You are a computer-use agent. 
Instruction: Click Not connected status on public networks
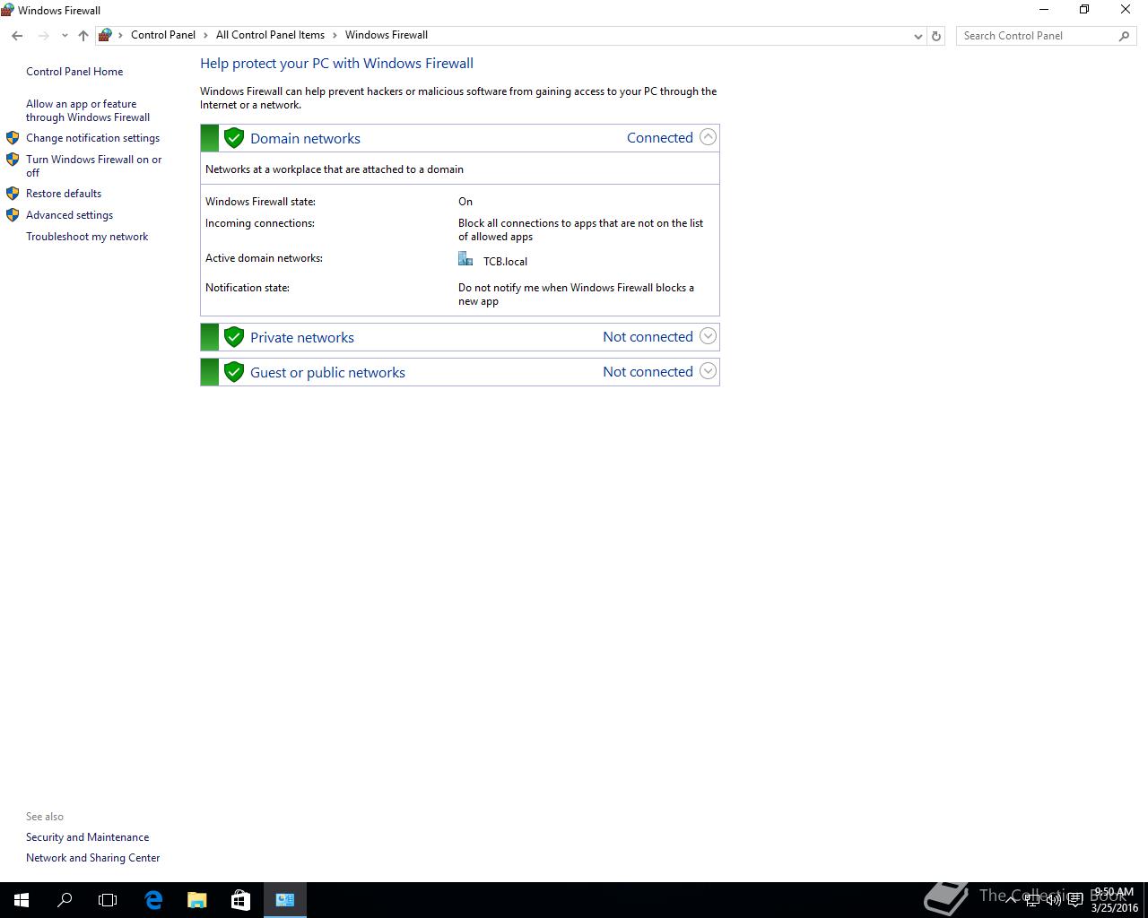click(648, 371)
